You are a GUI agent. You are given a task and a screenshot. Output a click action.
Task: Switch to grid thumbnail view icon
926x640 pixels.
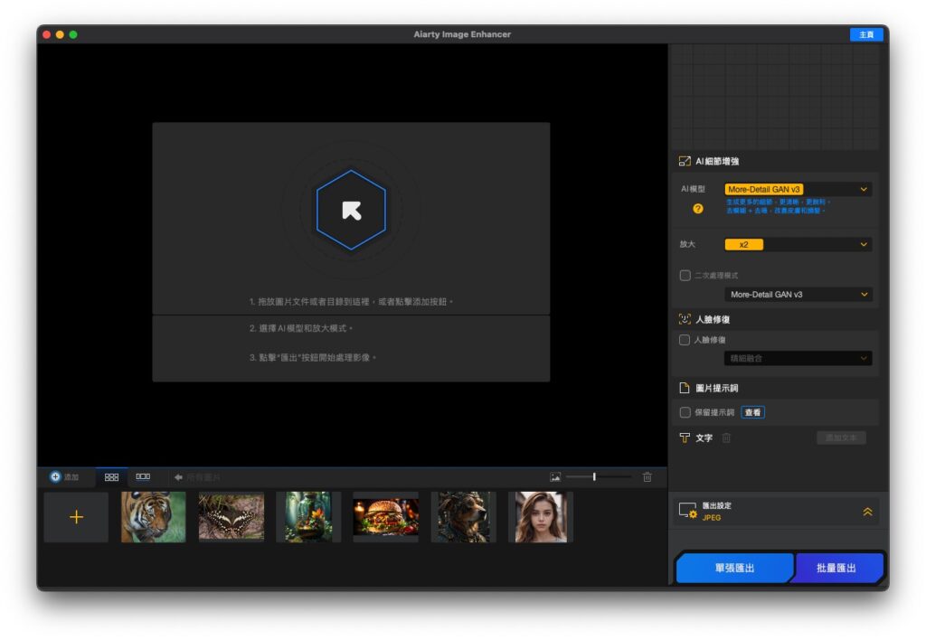point(111,477)
